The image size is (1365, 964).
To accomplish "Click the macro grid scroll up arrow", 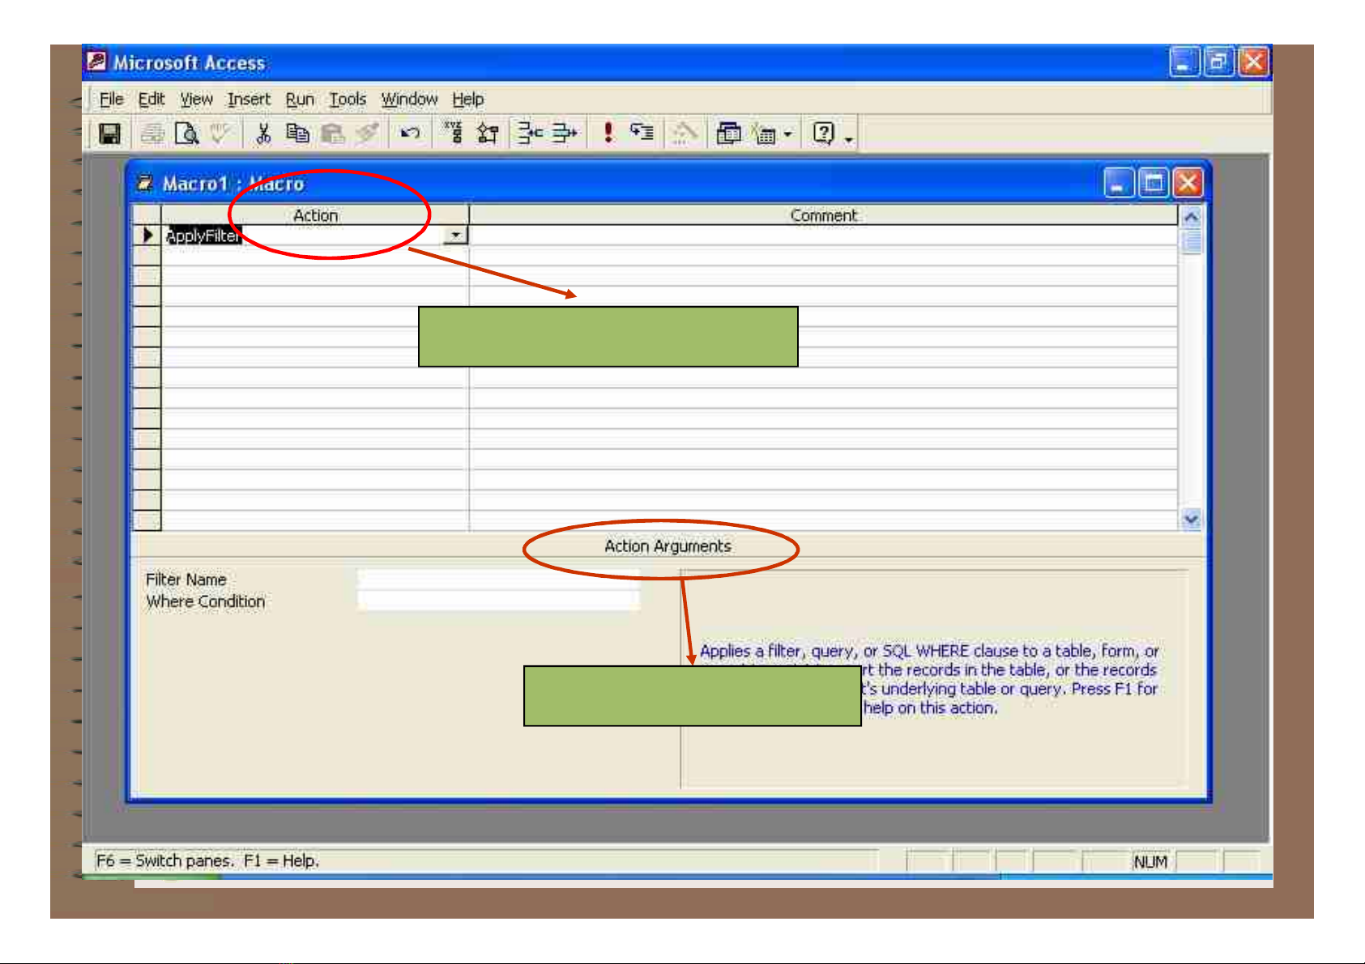I will click(1191, 217).
